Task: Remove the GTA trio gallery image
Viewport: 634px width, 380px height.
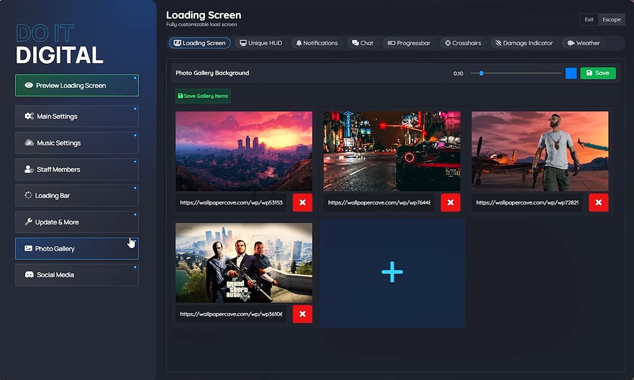Action: (302, 314)
